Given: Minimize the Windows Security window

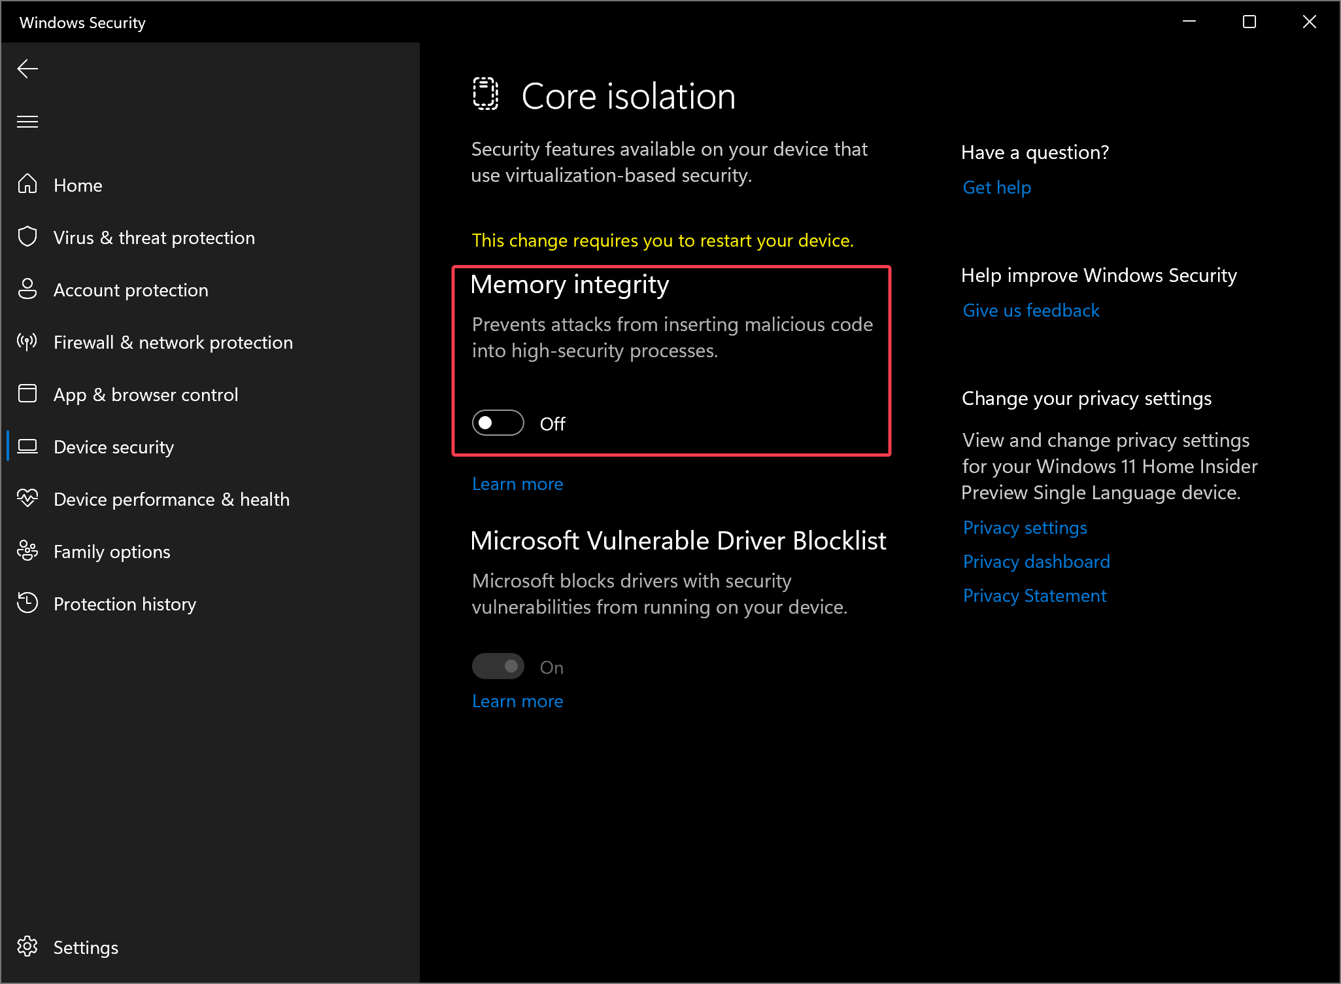Looking at the screenshot, I should coord(1189,22).
